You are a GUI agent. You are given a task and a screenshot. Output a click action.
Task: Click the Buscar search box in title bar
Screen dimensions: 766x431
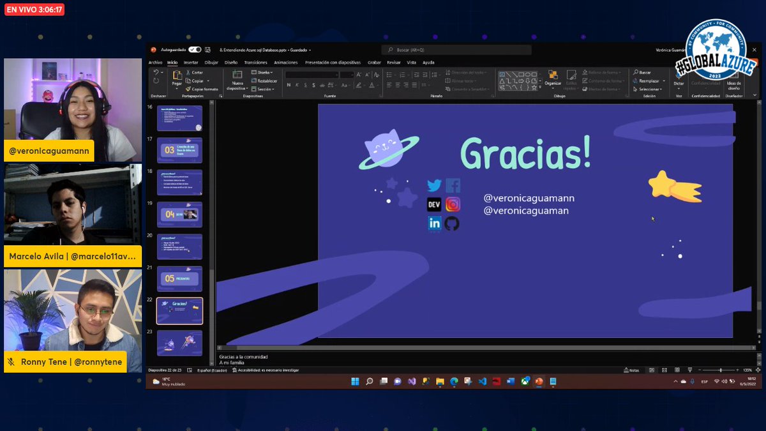pos(456,50)
